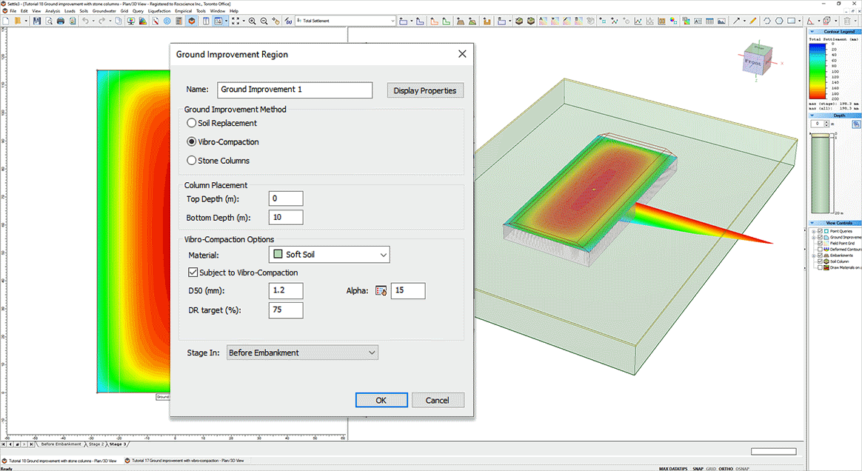The image size is (862, 471).
Task: Click the data table icon in toolbar
Action: (x=709, y=21)
